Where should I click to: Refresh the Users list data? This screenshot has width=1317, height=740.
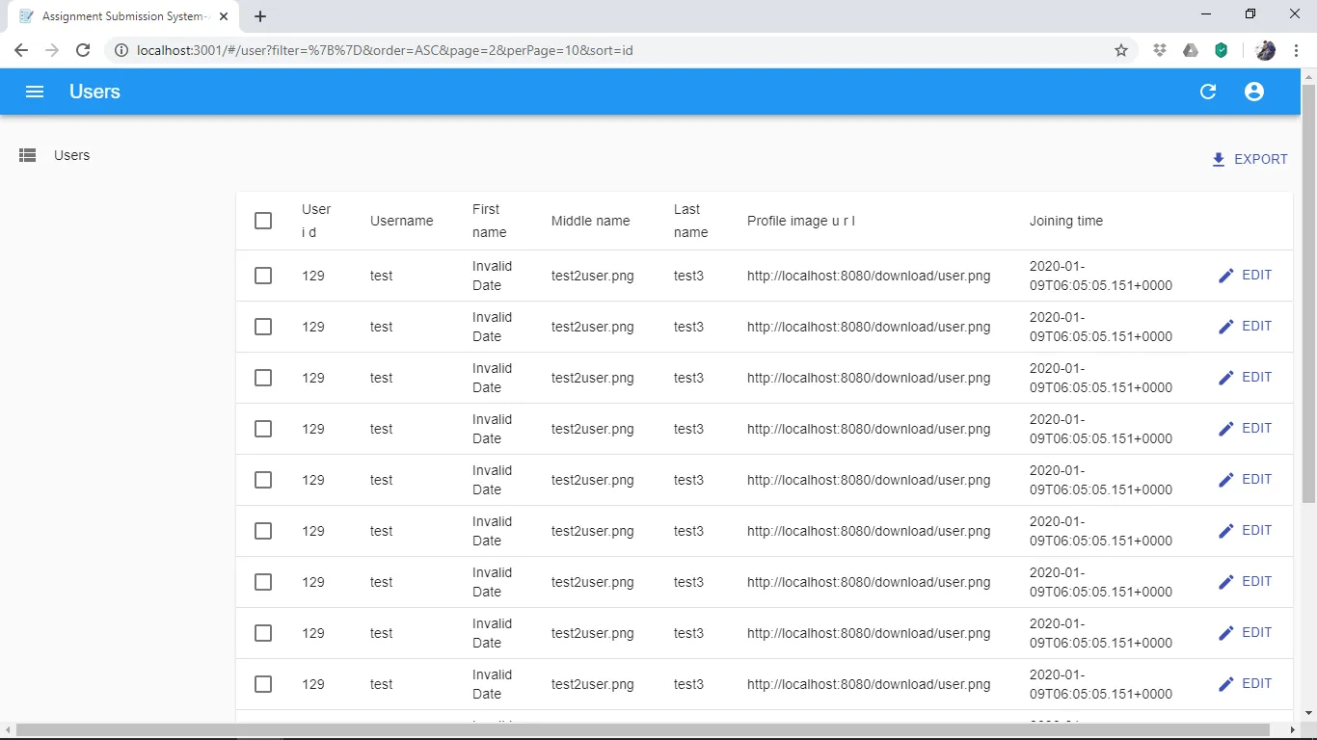click(1208, 92)
